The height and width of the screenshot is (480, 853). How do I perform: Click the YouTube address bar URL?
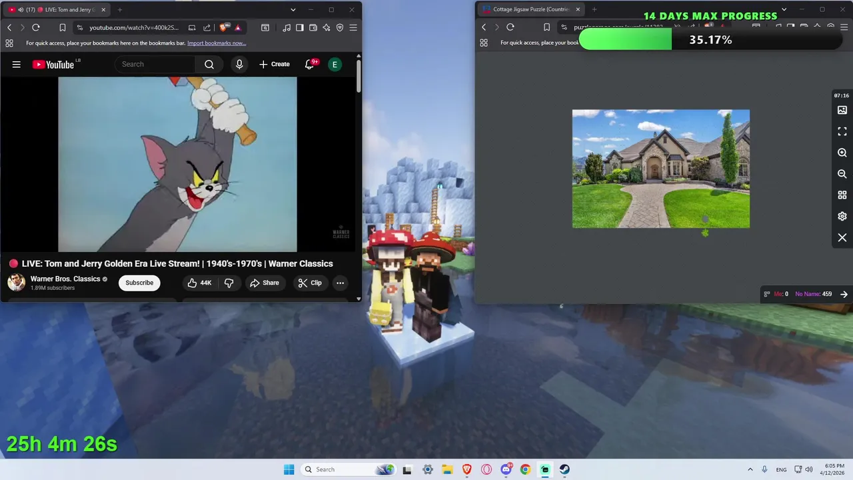point(134,27)
